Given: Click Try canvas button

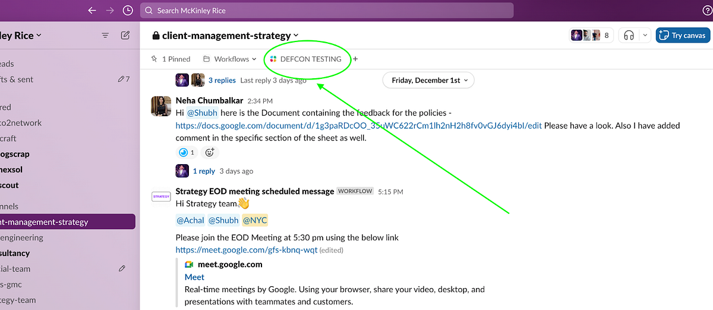Looking at the screenshot, I should click(x=683, y=36).
